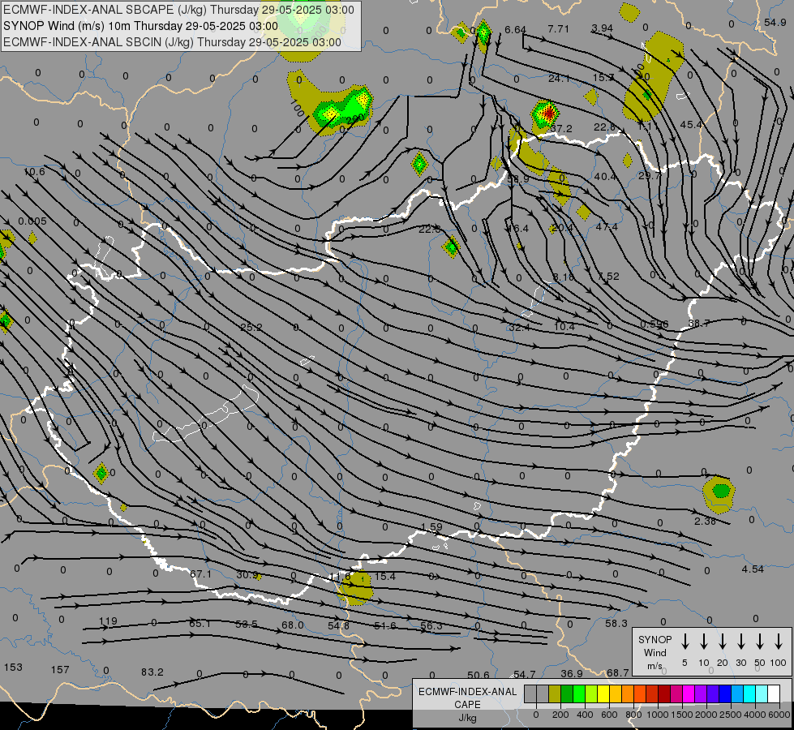
Task: Click the 25.2 value on the map
Action: pos(251,327)
